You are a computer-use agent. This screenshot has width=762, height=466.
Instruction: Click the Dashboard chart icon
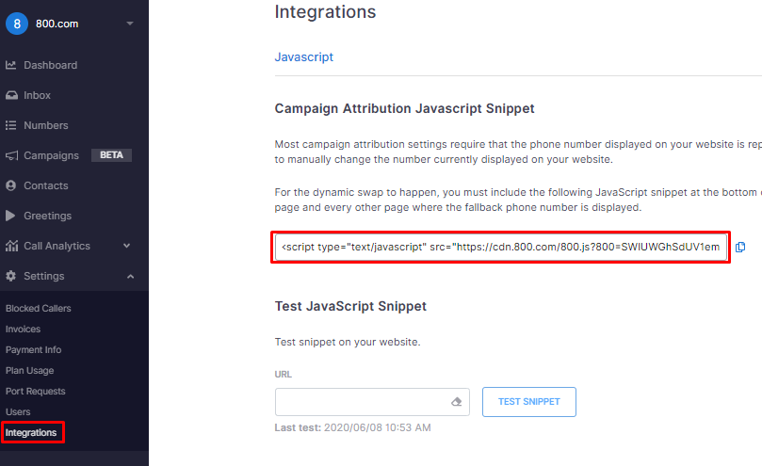[11, 65]
